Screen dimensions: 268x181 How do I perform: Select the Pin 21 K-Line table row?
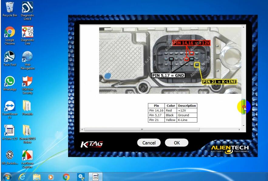point(171,120)
